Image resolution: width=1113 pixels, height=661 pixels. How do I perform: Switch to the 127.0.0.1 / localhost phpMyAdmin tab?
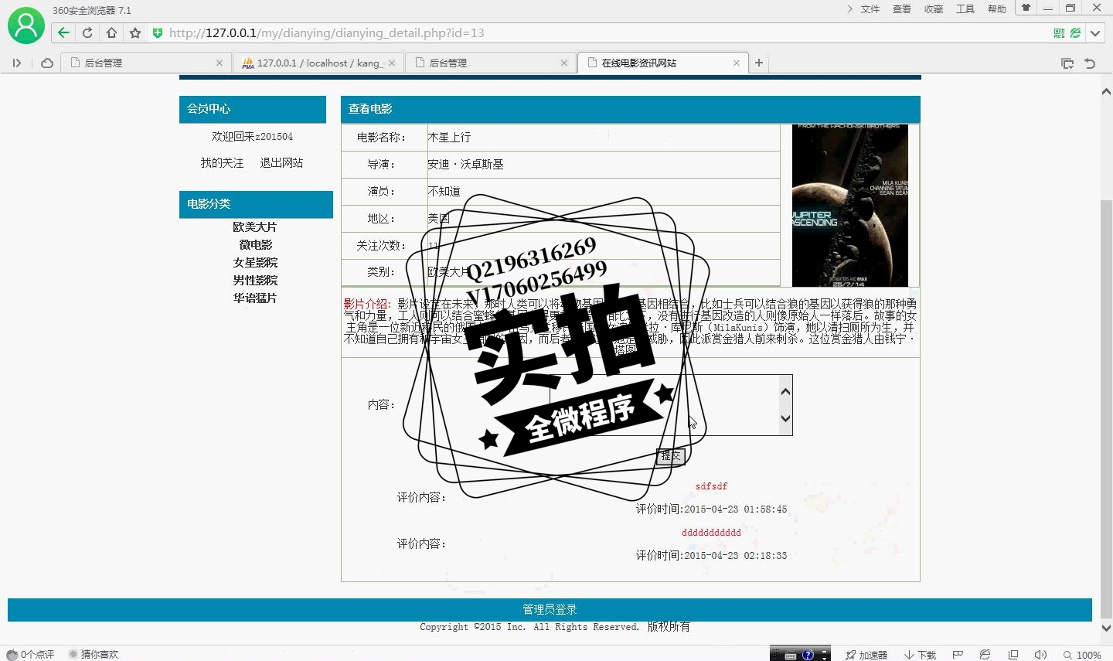point(317,63)
